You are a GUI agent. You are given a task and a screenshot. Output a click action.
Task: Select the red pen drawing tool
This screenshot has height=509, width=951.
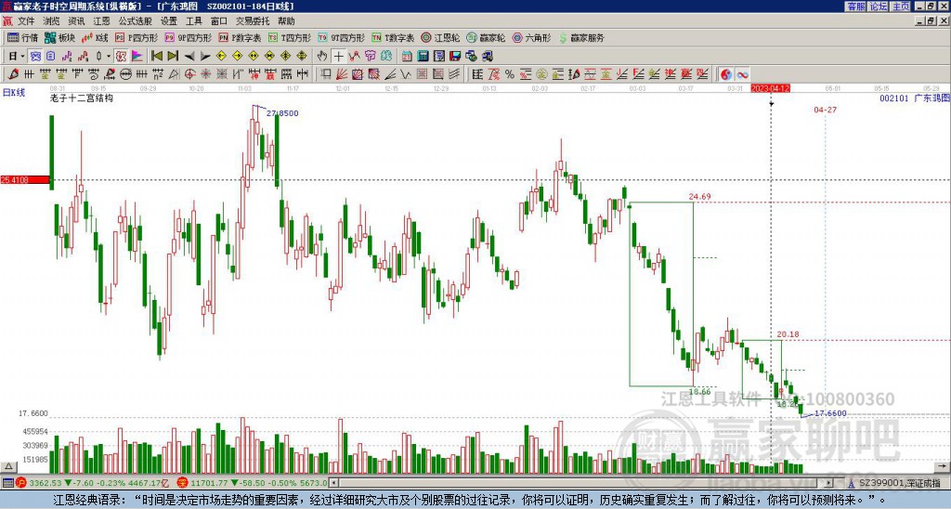[13, 74]
